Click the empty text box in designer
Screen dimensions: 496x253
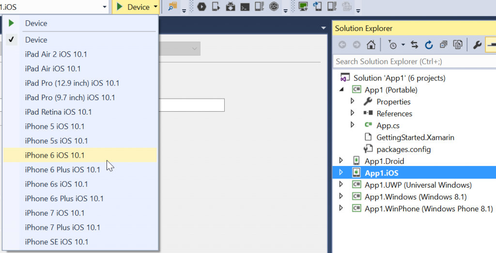[192, 105]
